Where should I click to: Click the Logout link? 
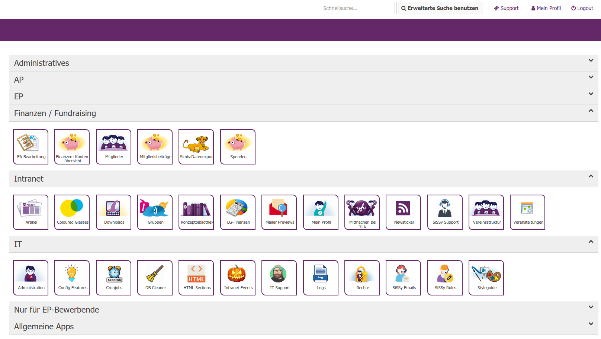(x=582, y=8)
